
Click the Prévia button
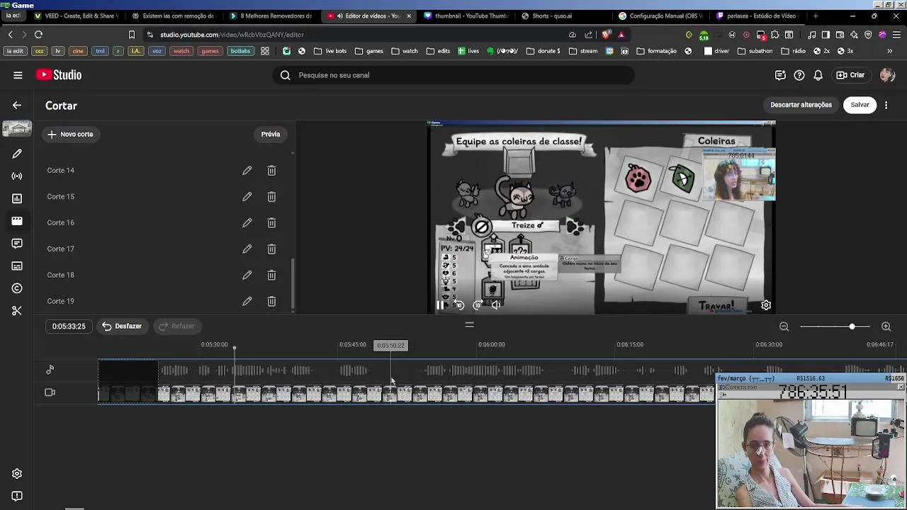271,135
